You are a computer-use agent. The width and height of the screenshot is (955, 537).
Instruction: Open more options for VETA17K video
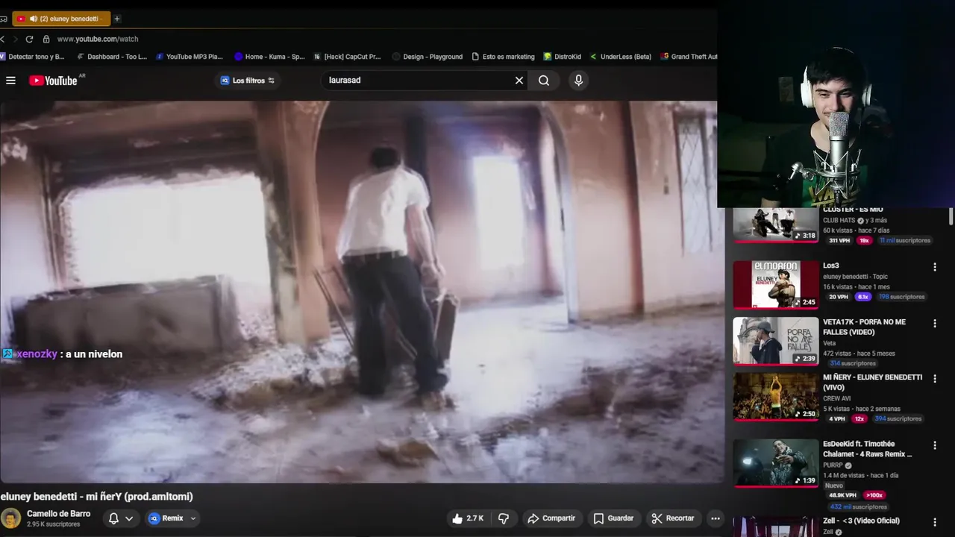(x=934, y=323)
